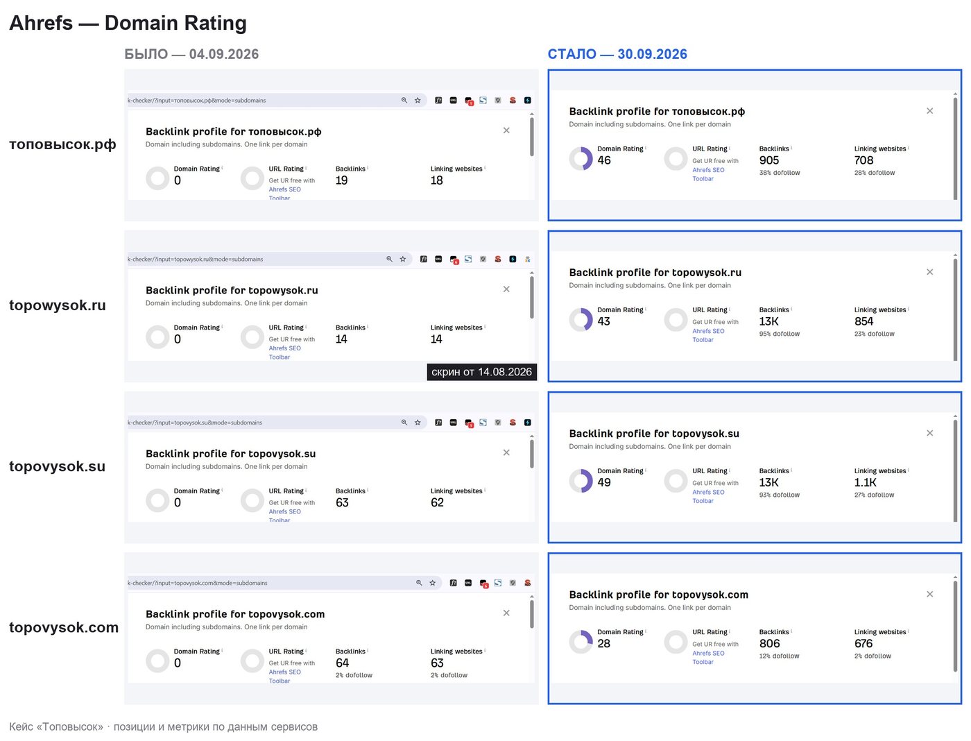971x741 pixels.
Task: Address bar URL with input=topowysok.ru
Action: (x=196, y=259)
